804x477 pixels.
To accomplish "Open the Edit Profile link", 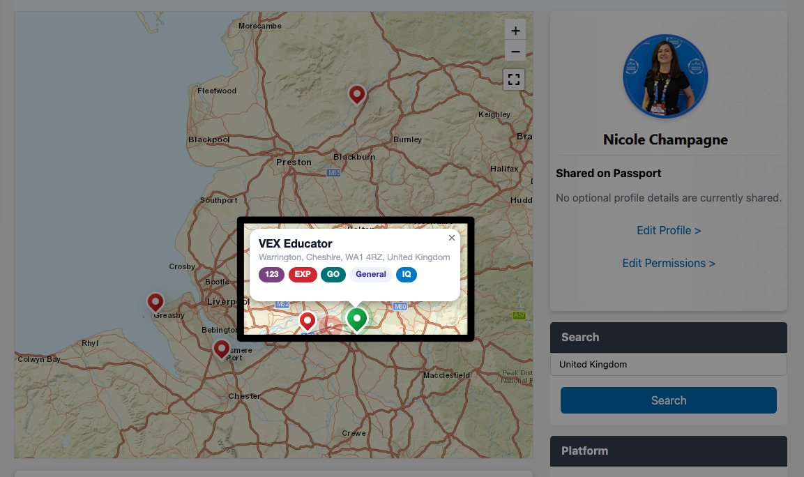I will tap(669, 230).
